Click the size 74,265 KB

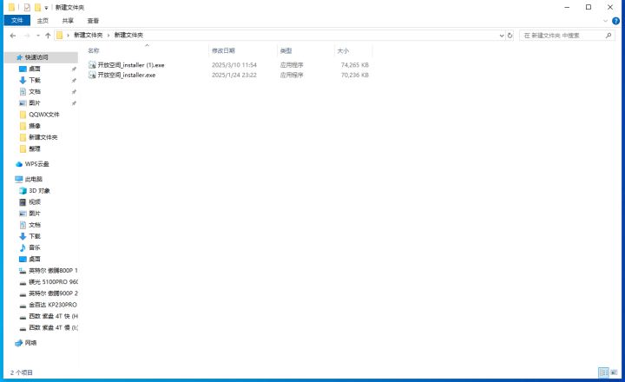(355, 64)
